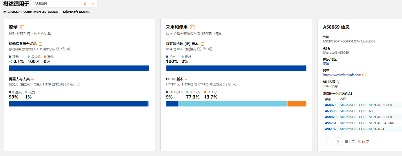The height and width of the screenshot is (156, 402).
Task: Open the 机器人与人类 detail link icon
Action: pyautogui.click(x=33, y=79)
